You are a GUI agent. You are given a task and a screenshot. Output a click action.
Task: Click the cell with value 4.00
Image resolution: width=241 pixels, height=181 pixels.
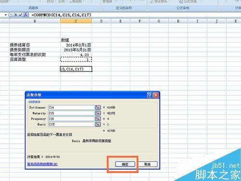[76, 55]
